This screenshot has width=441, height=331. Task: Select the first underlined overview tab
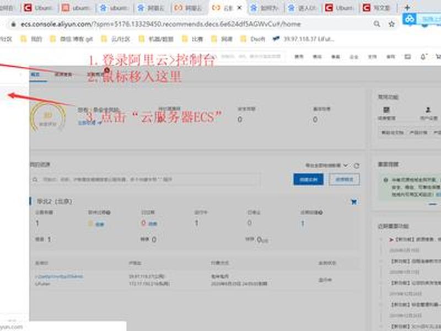tap(35, 74)
